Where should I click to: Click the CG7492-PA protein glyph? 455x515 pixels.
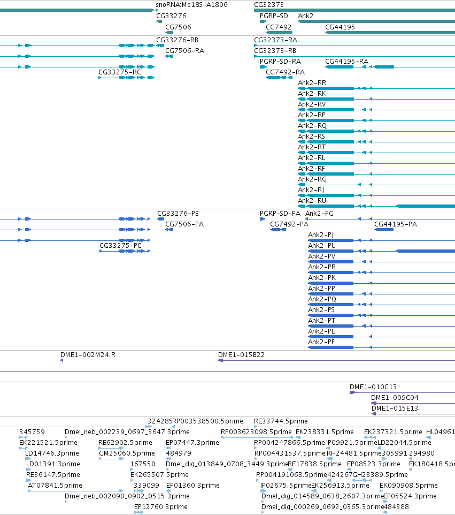tap(278, 230)
